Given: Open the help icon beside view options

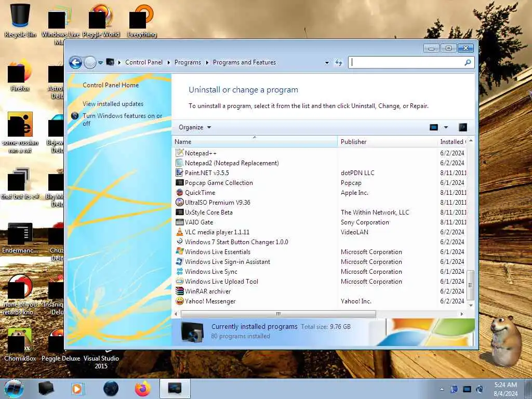Looking at the screenshot, I should [463, 127].
